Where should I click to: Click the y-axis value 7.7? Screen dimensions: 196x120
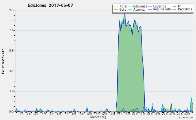(11, 30)
